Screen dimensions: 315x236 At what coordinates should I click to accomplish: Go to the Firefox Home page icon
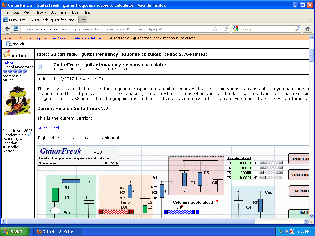pyautogui.click(x=308, y=29)
